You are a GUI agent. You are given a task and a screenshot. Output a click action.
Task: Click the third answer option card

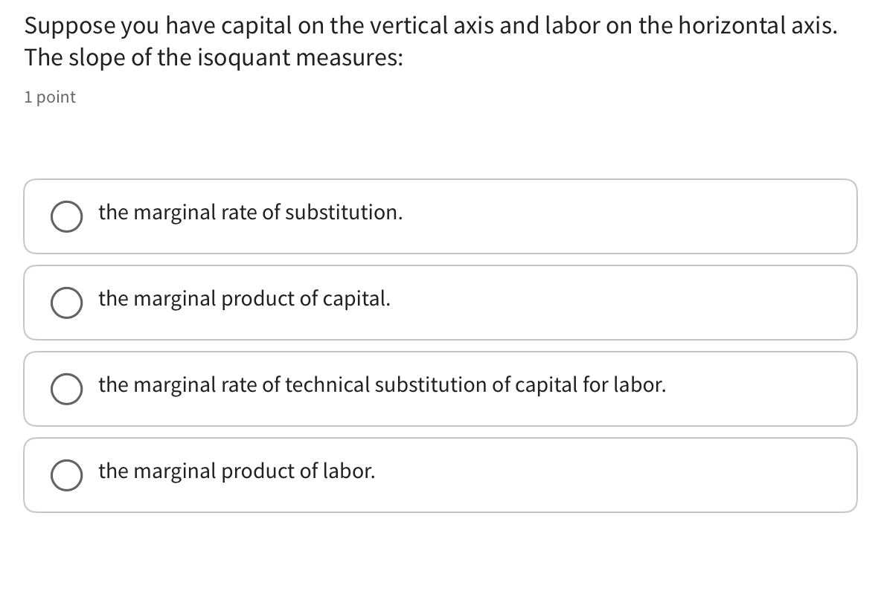[440, 389]
